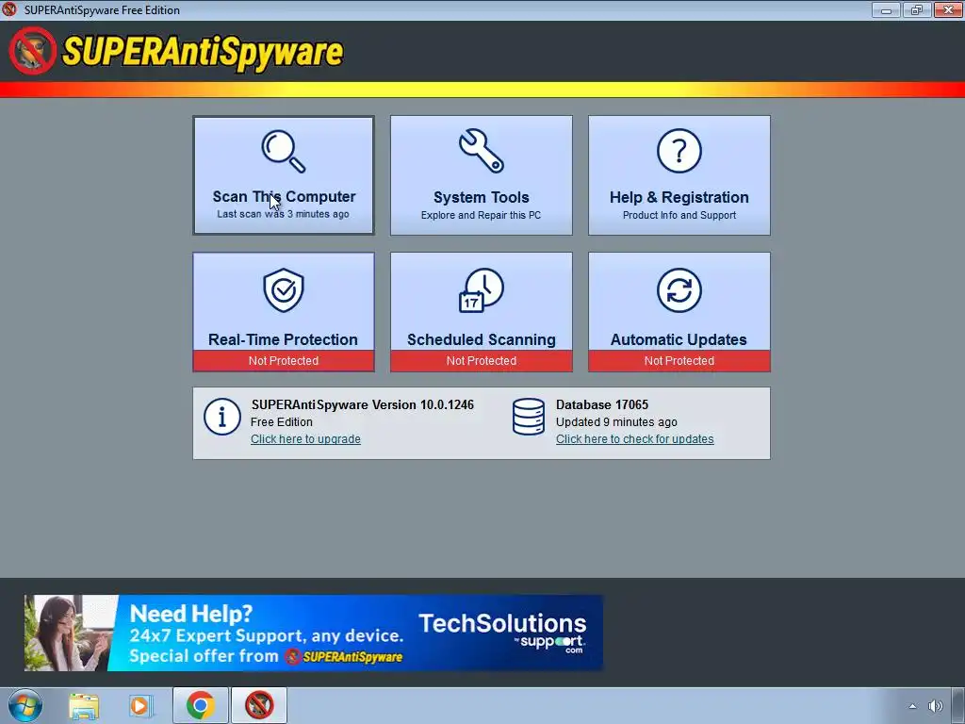Image resolution: width=965 pixels, height=724 pixels.
Task: Click the 'Free Edition' text
Action: coord(281,421)
